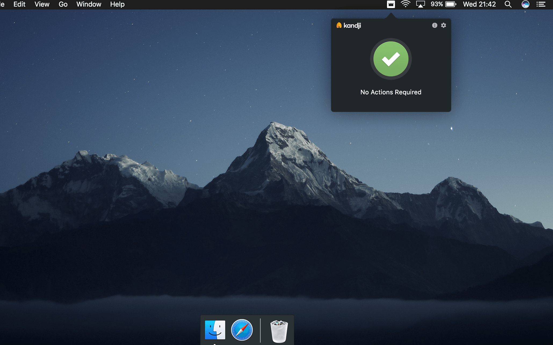Click the green checkmark status circle
This screenshot has width=553, height=345.
tap(391, 59)
